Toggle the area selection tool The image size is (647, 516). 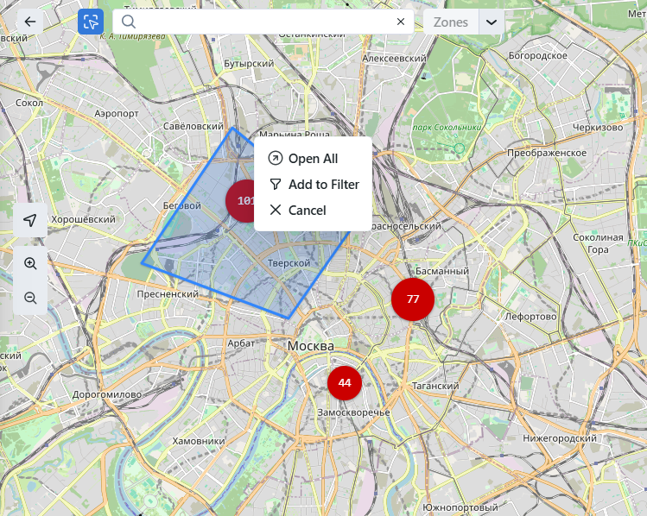(x=90, y=22)
